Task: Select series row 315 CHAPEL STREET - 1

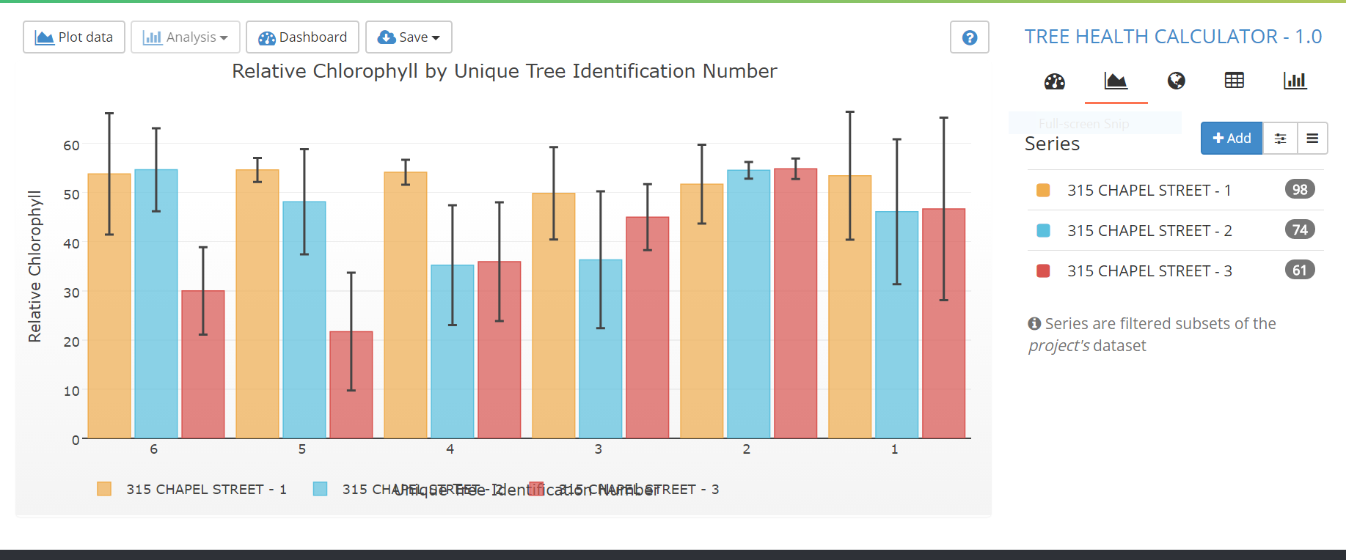Action: click(1176, 191)
